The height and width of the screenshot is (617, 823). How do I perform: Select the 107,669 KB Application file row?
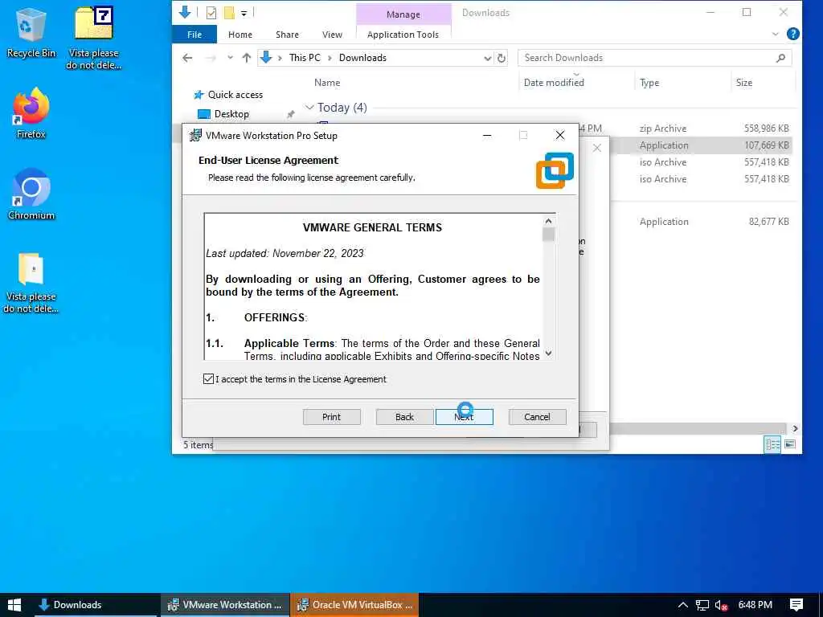[x=702, y=145]
